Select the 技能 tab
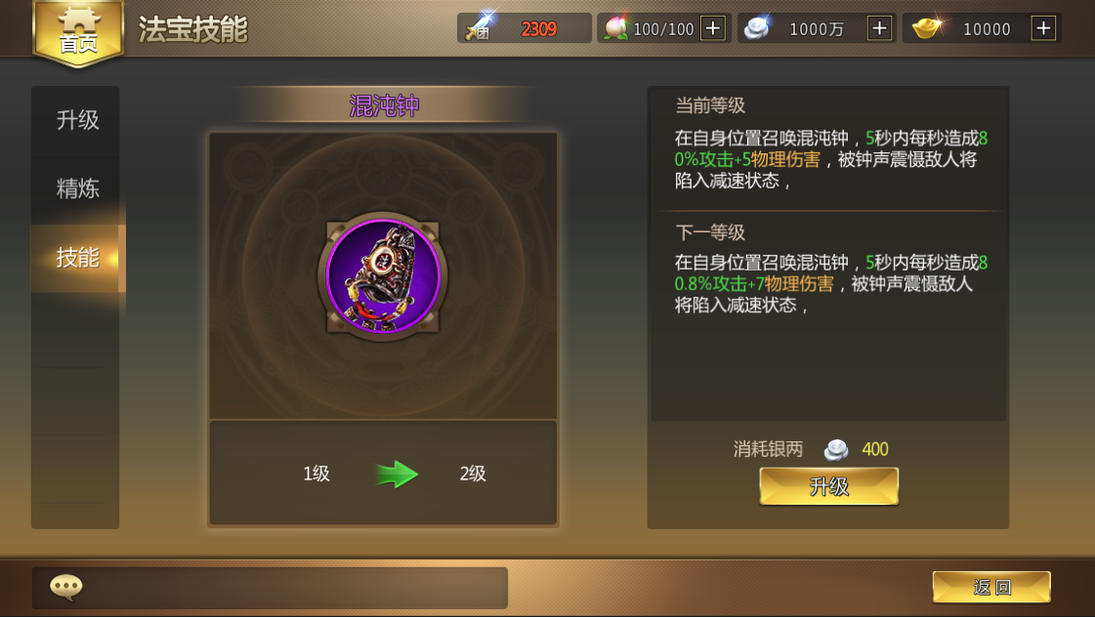Image resolution: width=1095 pixels, height=617 pixels. 77,258
